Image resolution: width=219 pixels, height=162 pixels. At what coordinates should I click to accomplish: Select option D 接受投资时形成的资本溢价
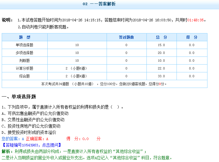pos(29,132)
